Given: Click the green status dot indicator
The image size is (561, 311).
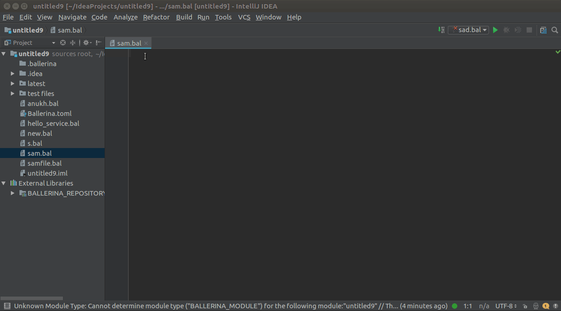Looking at the screenshot, I should point(455,306).
